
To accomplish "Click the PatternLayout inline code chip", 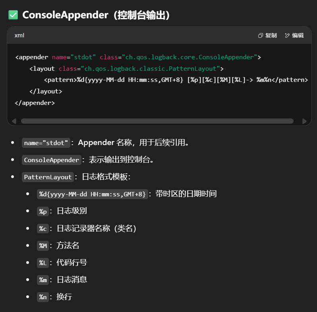I will 48,177.
